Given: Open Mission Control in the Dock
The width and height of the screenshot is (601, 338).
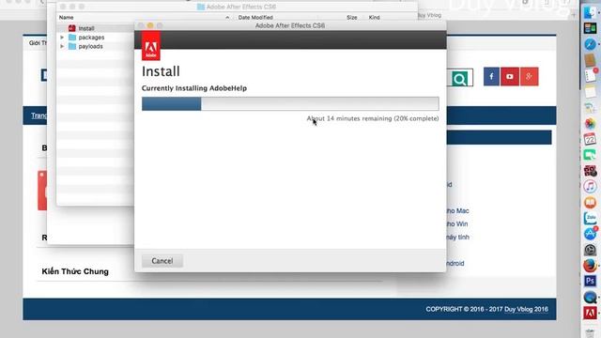Looking at the screenshot, I should (x=591, y=28).
